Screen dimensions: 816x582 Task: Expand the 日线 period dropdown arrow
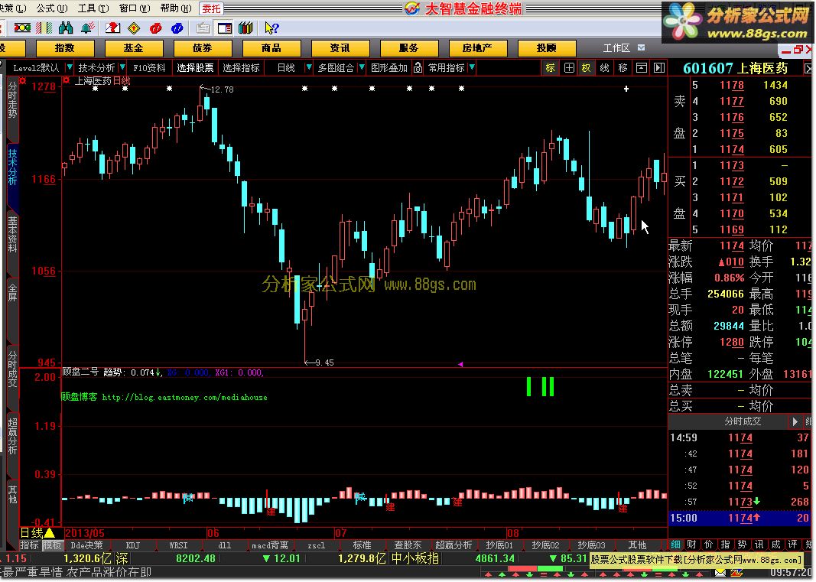pyautogui.click(x=309, y=67)
